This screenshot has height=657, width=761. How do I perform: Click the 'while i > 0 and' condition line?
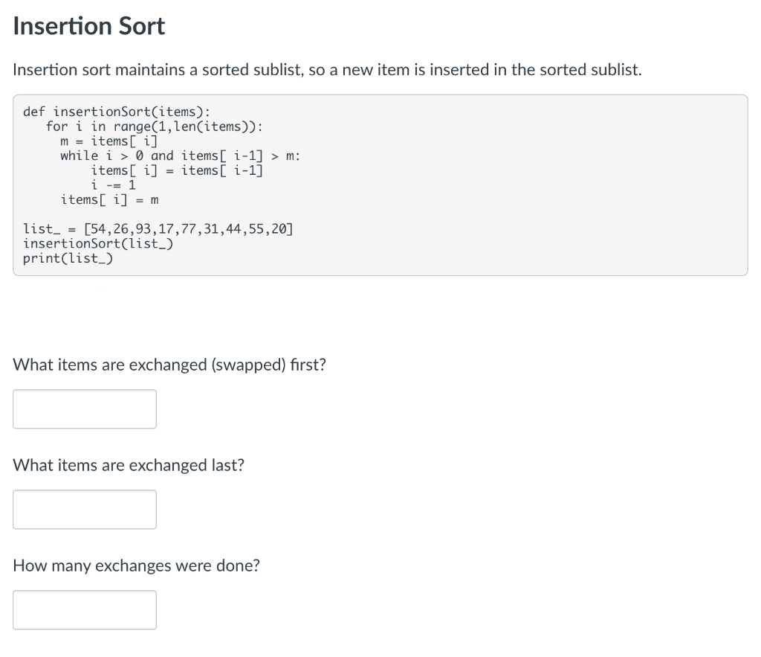point(180,156)
